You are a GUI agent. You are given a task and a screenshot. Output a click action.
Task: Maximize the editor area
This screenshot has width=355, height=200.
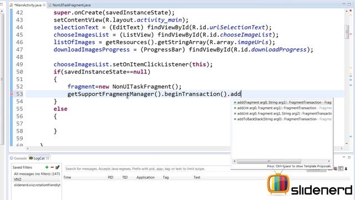349,4
